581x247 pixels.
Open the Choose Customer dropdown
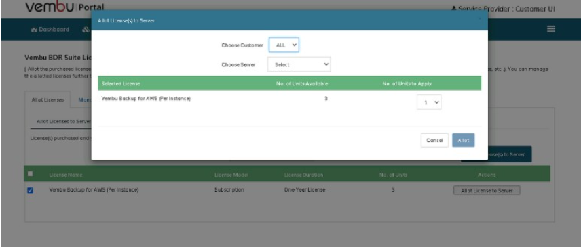click(284, 45)
